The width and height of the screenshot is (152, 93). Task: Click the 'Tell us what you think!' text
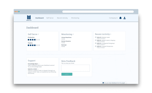[68, 63]
